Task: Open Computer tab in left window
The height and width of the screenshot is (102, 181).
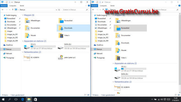Action: tap(13, 6)
